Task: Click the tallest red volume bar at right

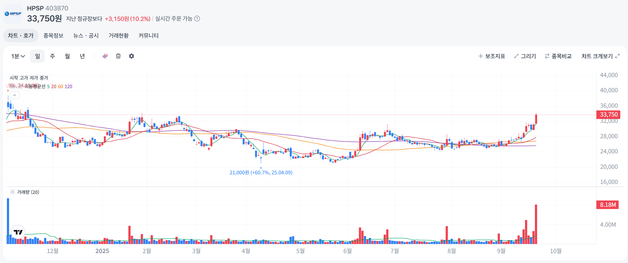Action: 536,224
